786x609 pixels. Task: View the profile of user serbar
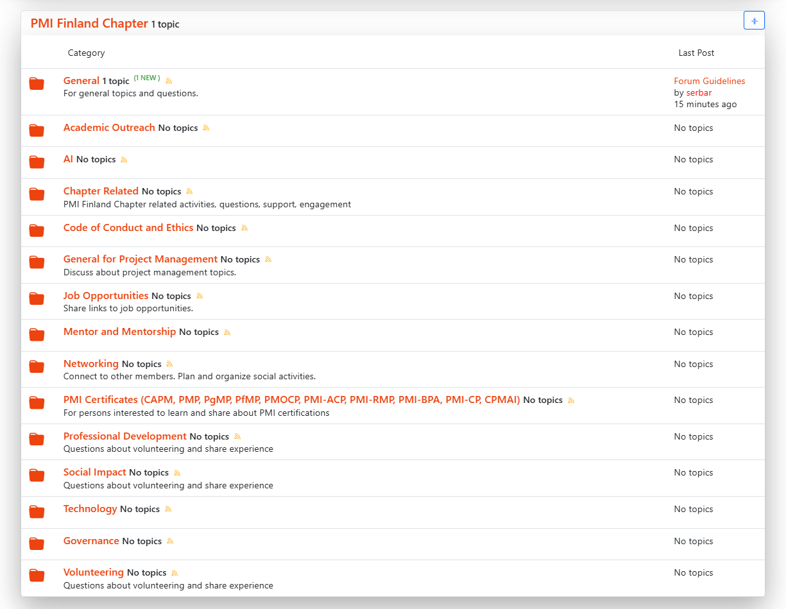point(699,93)
